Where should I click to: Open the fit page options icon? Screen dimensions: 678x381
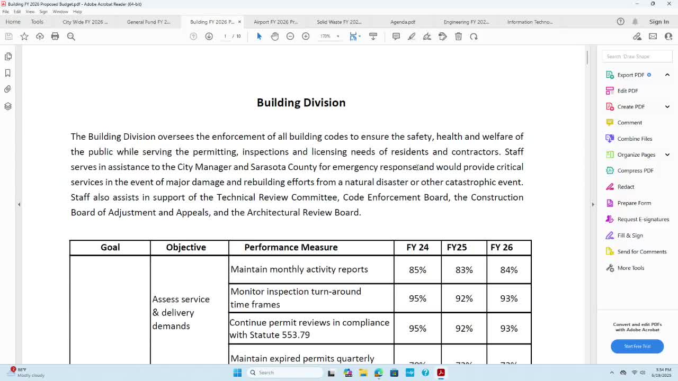[x=354, y=37]
